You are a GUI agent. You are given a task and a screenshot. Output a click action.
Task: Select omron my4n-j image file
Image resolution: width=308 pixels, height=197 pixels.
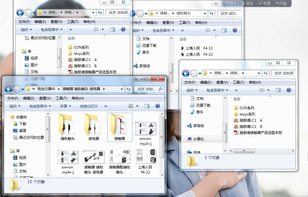(x=67, y=162)
